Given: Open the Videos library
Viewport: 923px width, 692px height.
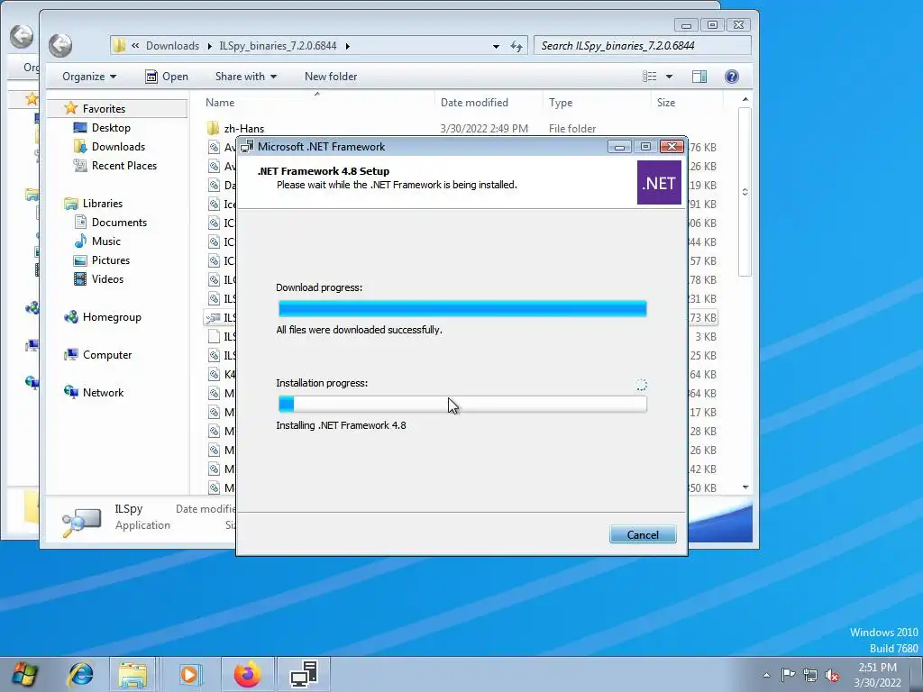Looking at the screenshot, I should click(107, 279).
